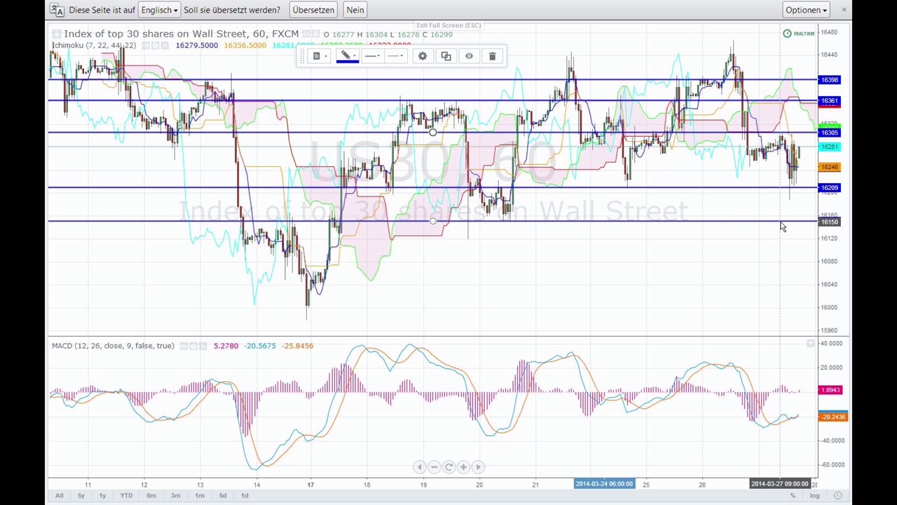Image resolution: width=897 pixels, height=505 pixels.
Task: Maximize the MACD pane with the arrow icon
Action: pyautogui.click(x=811, y=343)
